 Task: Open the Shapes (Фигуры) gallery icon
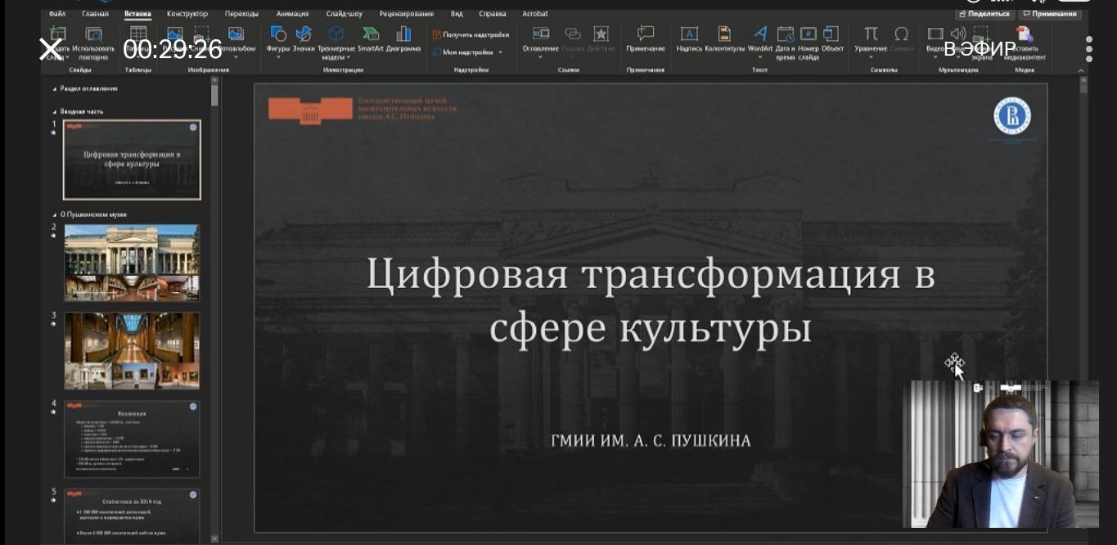(278, 34)
